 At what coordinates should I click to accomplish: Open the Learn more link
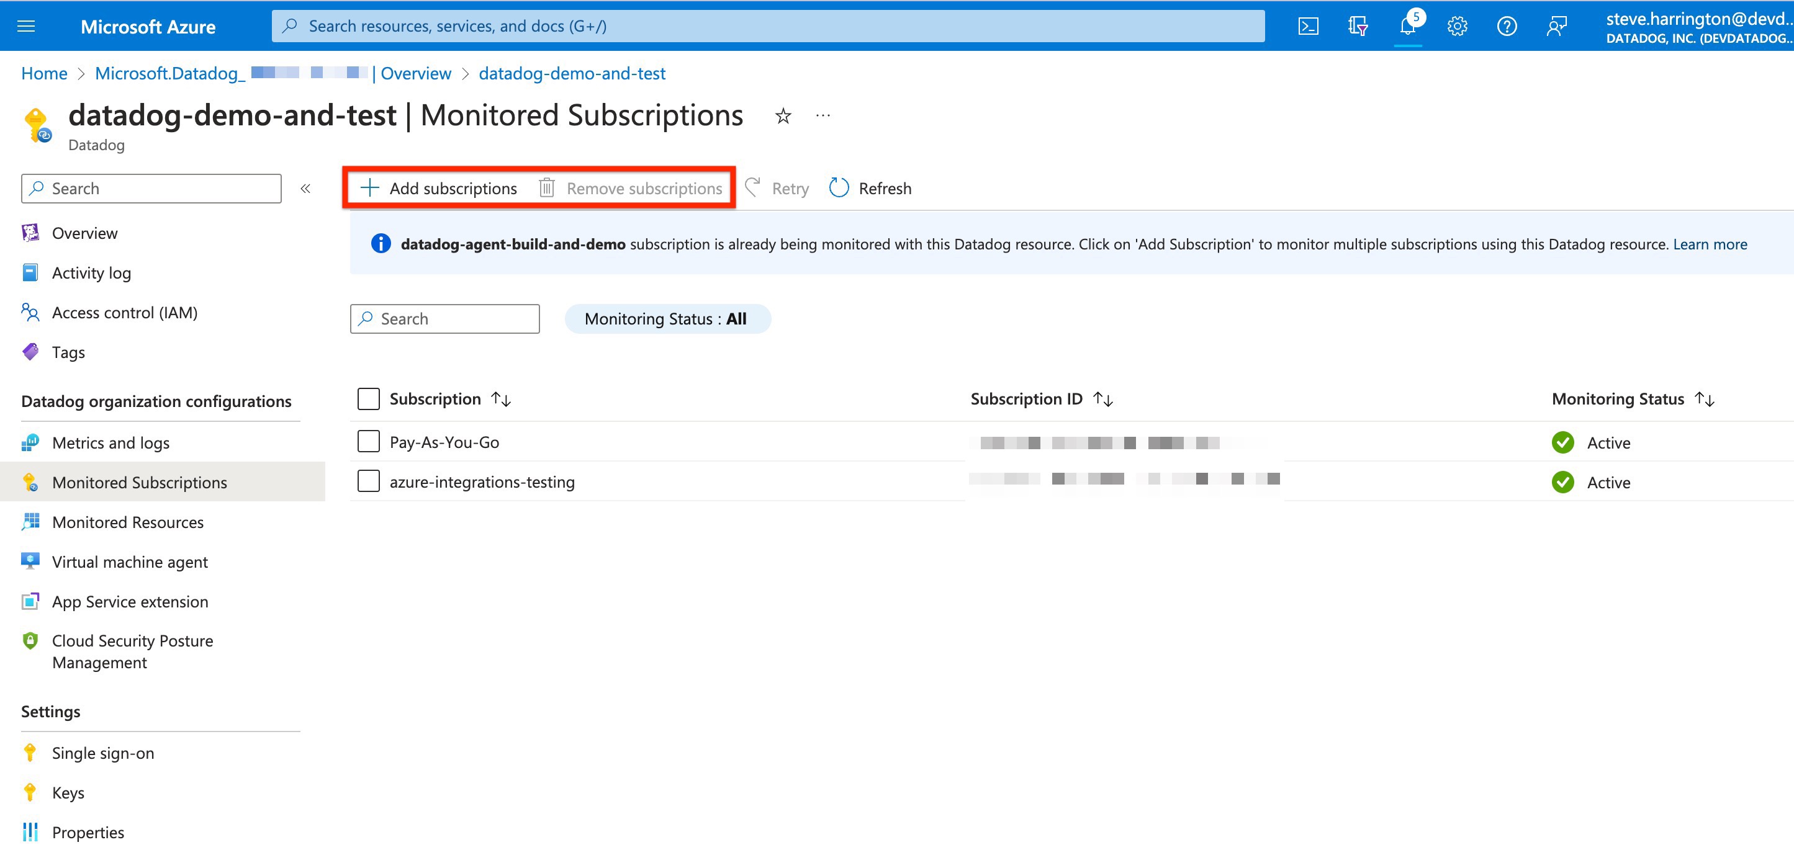pos(1710,244)
